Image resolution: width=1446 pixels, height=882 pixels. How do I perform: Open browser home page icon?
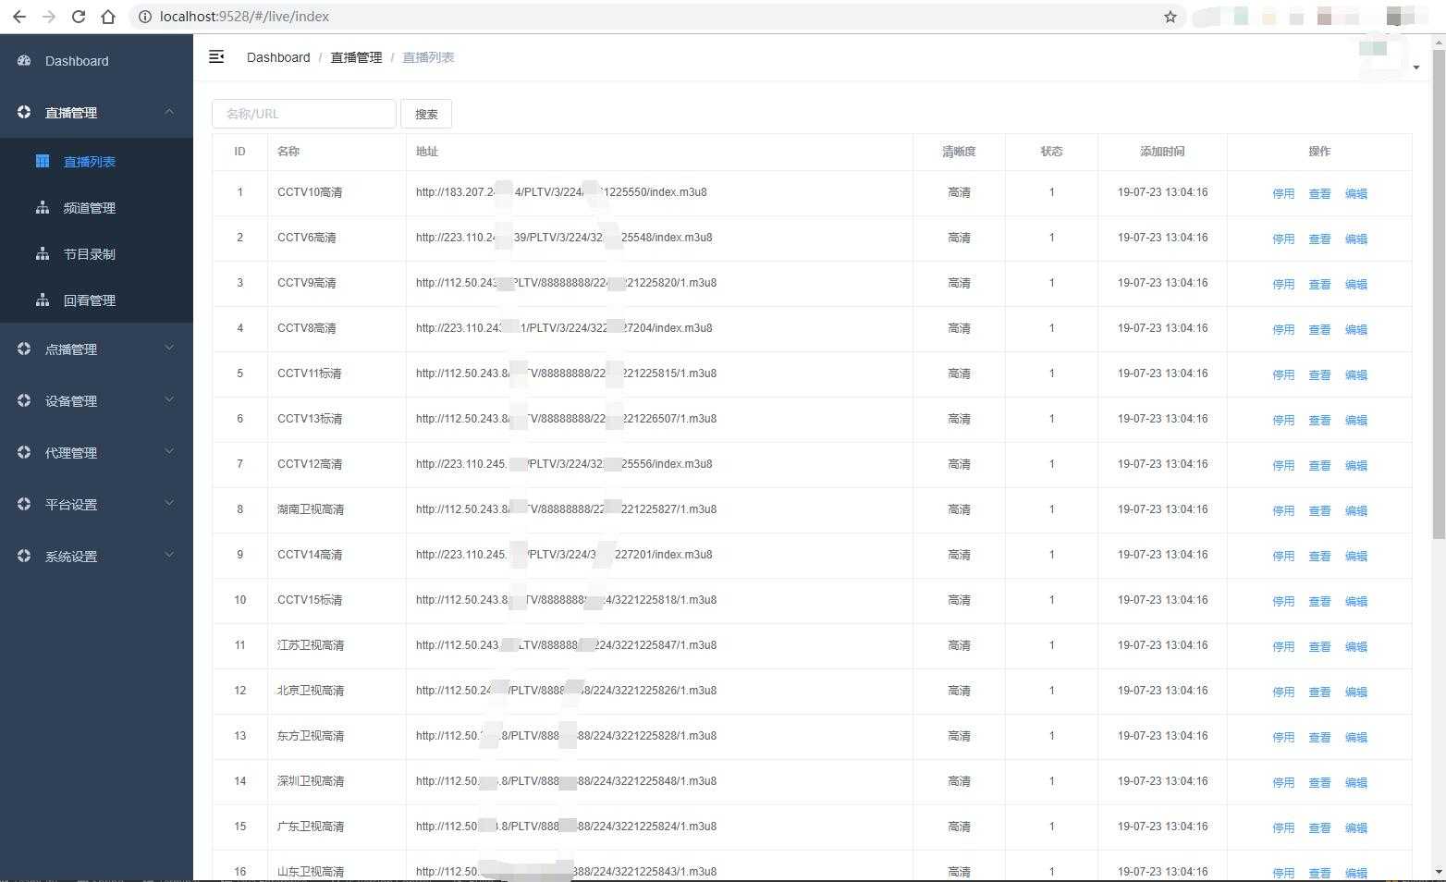coord(108,17)
